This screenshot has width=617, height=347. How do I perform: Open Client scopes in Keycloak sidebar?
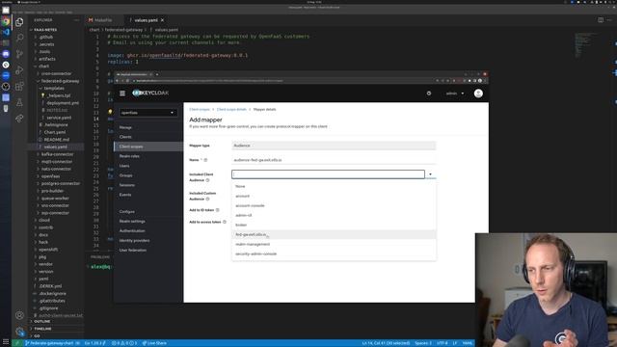tap(131, 147)
